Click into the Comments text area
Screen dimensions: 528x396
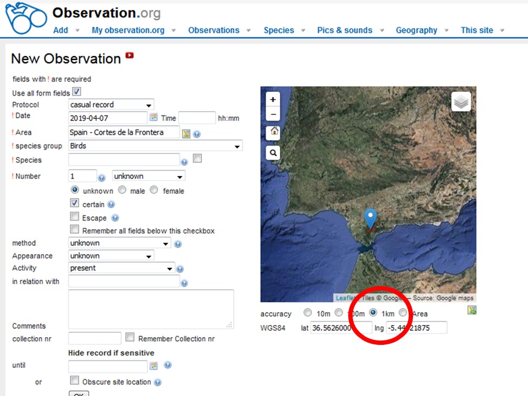(x=151, y=309)
